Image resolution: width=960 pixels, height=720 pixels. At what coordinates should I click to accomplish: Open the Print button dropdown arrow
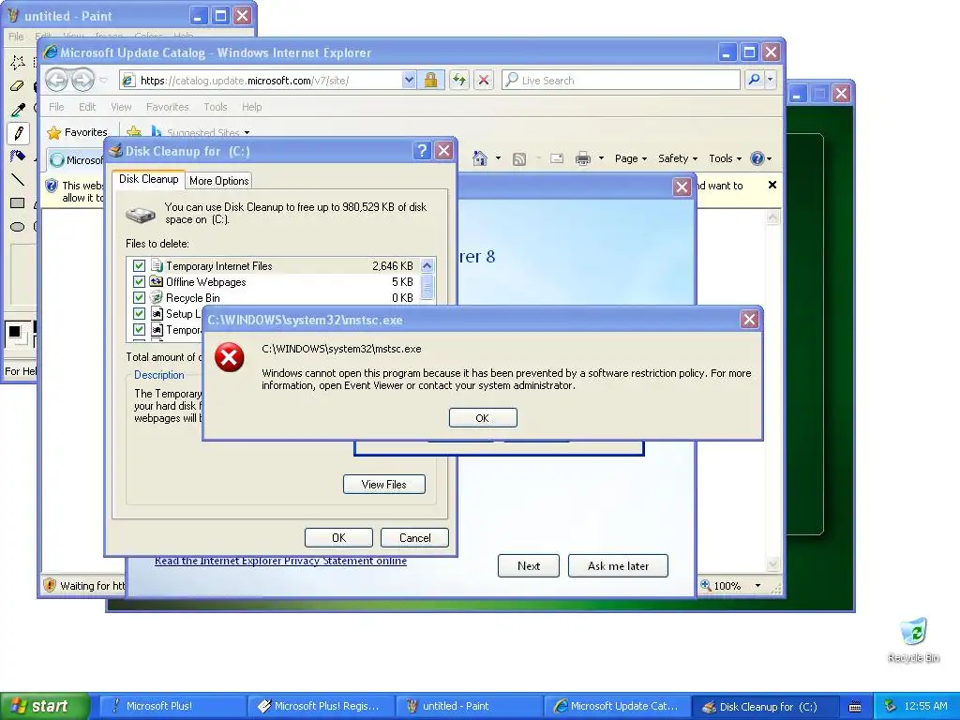pos(601,158)
